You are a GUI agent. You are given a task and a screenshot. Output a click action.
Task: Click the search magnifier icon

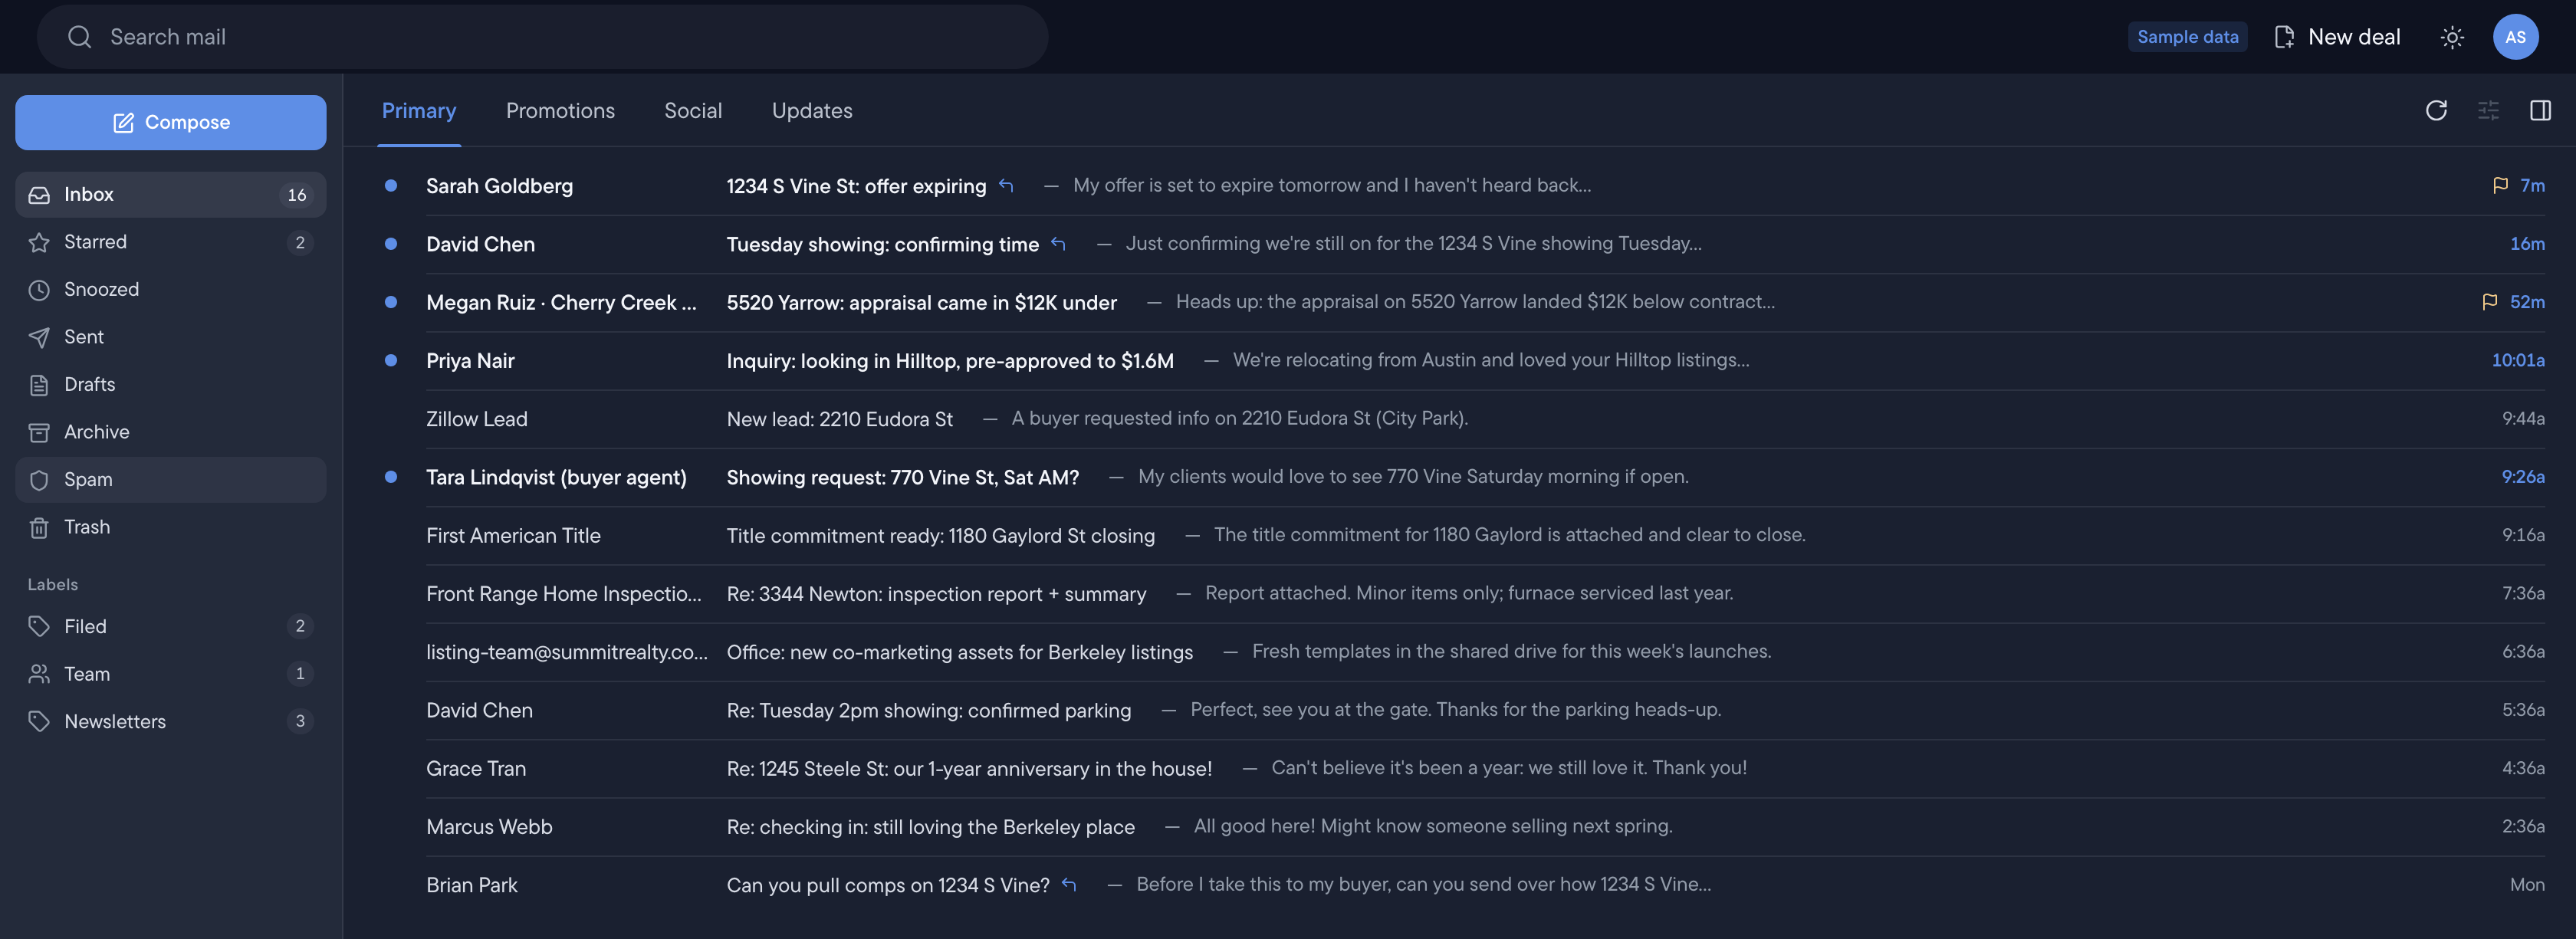[x=79, y=37]
